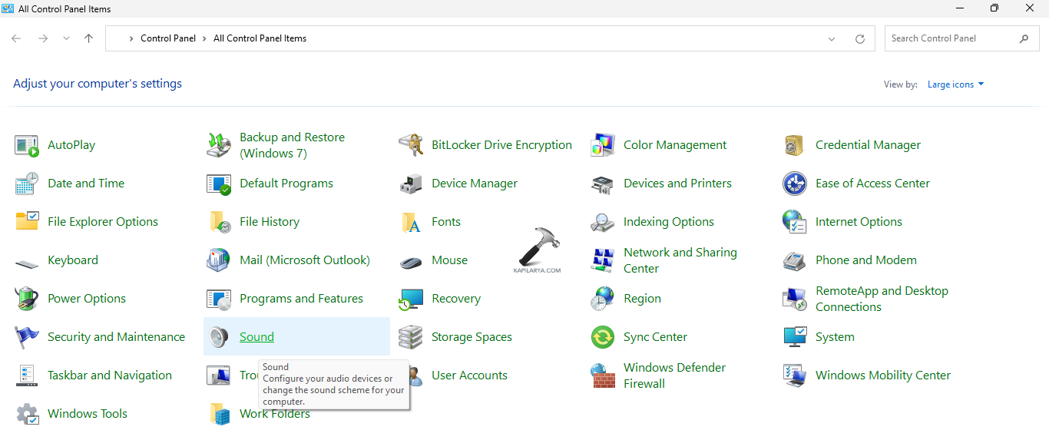Click the Windows Defender Firewall icon

(x=603, y=375)
